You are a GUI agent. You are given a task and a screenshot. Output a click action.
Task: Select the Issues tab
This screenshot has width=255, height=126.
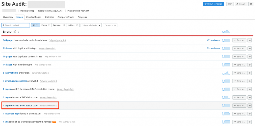pyautogui.click(x=19, y=17)
